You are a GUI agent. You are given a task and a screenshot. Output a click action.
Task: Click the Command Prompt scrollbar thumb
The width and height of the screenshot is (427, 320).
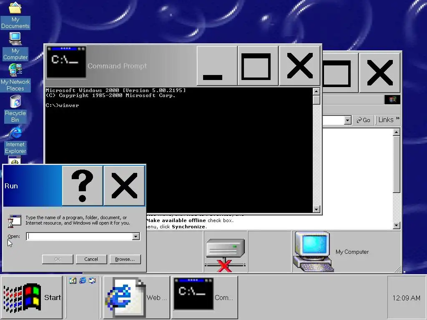click(316, 100)
